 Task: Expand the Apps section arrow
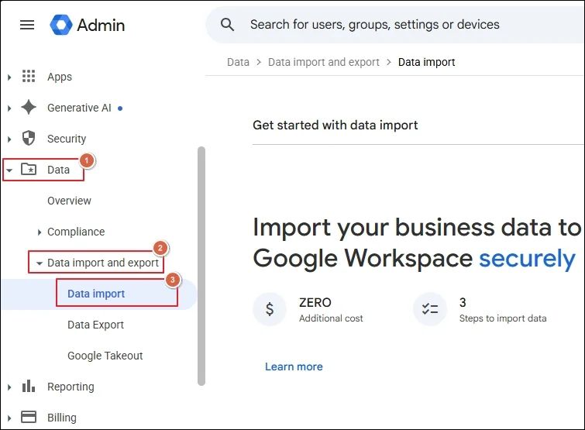point(9,77)
